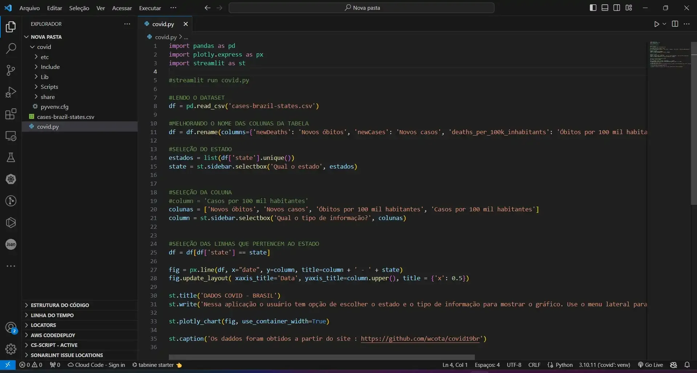The height and width of the screenshot is (373, 697).
Task: Click Go Live in status bar
Action: point(651,365)
